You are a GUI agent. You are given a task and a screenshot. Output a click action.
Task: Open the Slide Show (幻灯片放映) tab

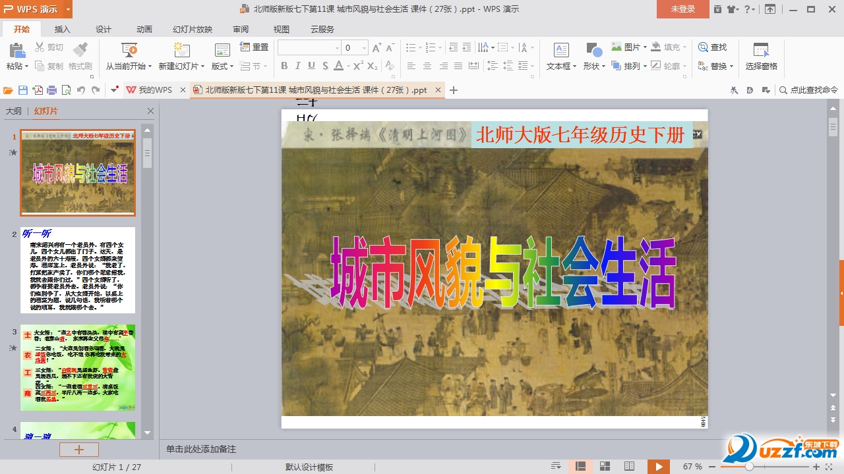point(193,29)
